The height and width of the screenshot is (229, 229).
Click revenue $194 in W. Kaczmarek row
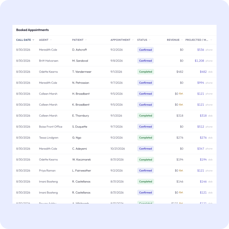click(x=180, y=160)
